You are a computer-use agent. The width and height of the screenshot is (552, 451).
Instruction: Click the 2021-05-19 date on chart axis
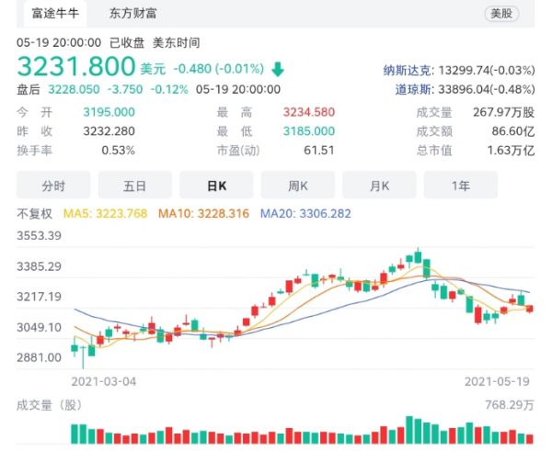pos(498,380)
